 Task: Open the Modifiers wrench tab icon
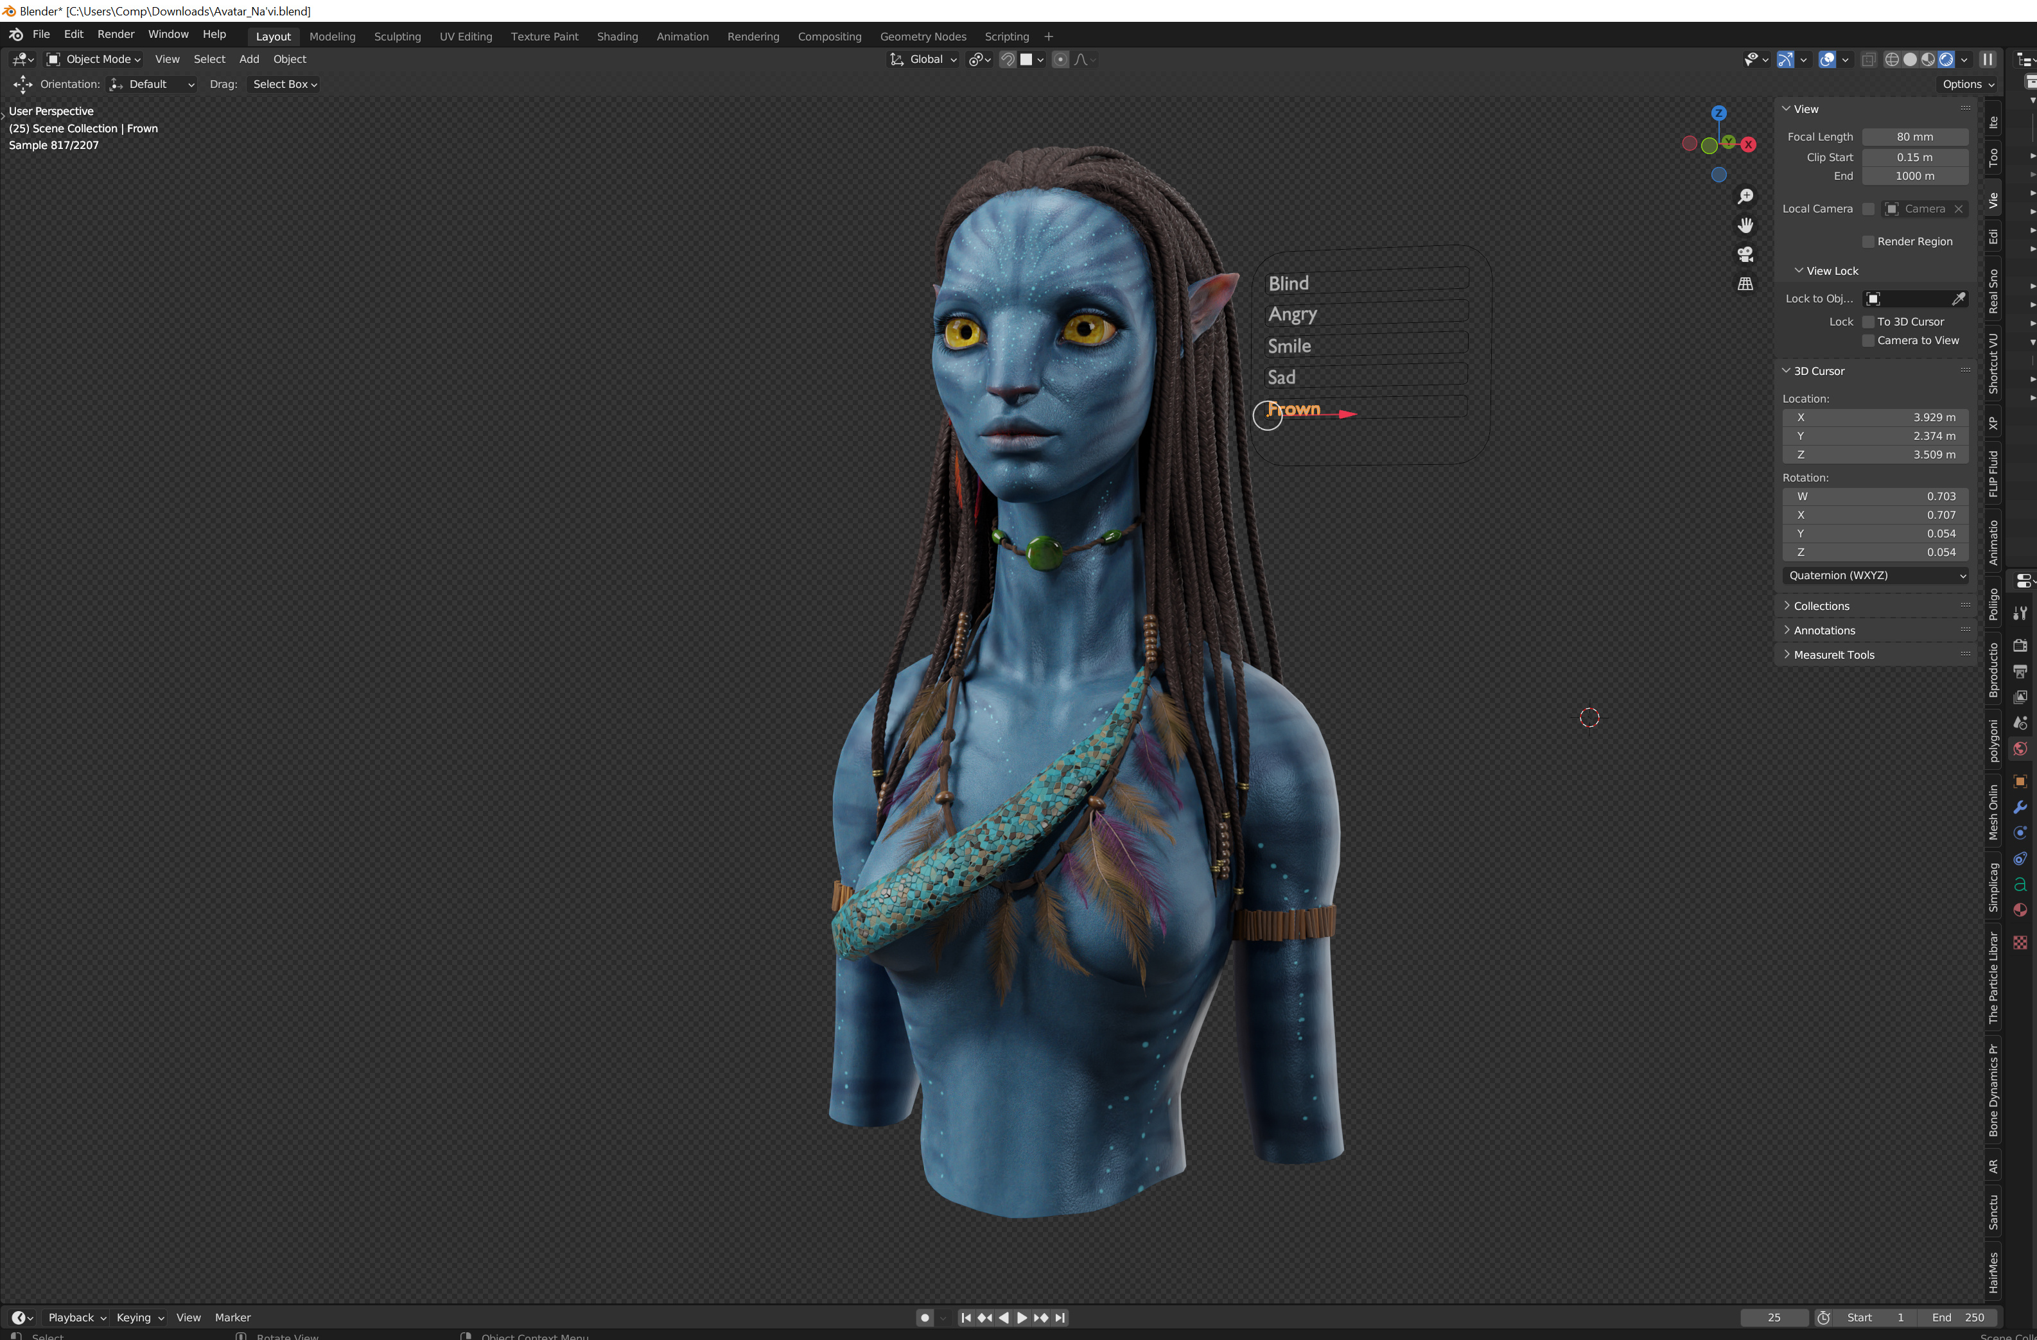(x=2020, y=807)
